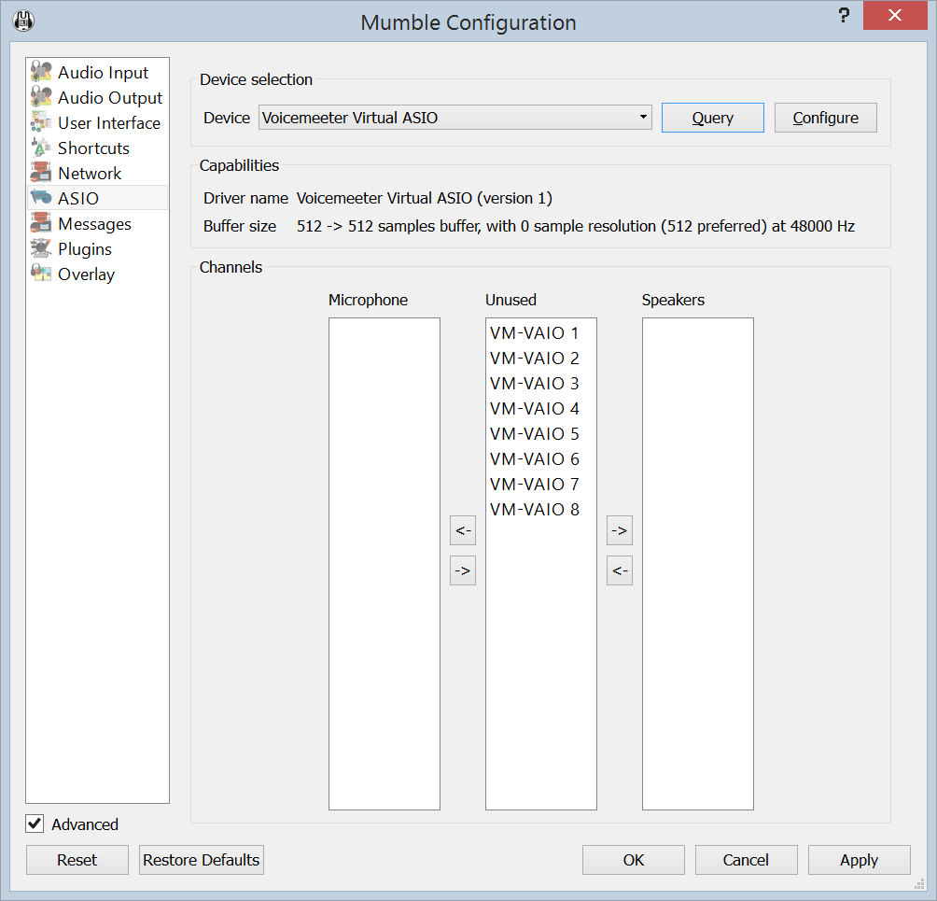
Task: Select VM-VAIO 5 channel
Action: 540,433
